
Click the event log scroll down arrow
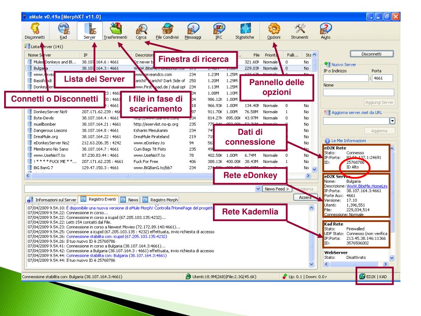click(312, 264)
